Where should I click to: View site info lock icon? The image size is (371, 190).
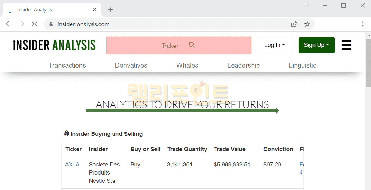click(x=51, y=24)
